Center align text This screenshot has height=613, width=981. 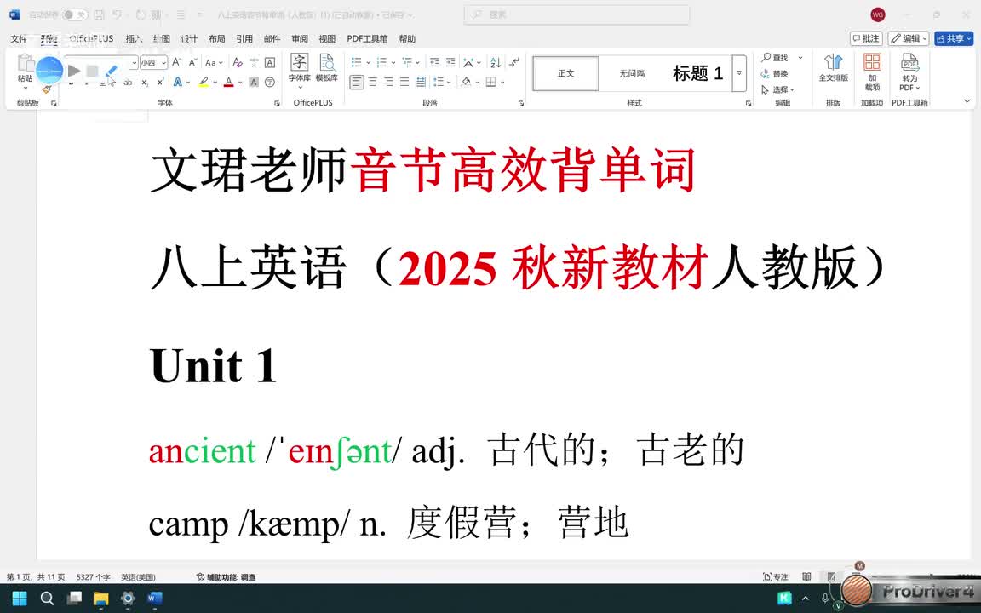373,82
